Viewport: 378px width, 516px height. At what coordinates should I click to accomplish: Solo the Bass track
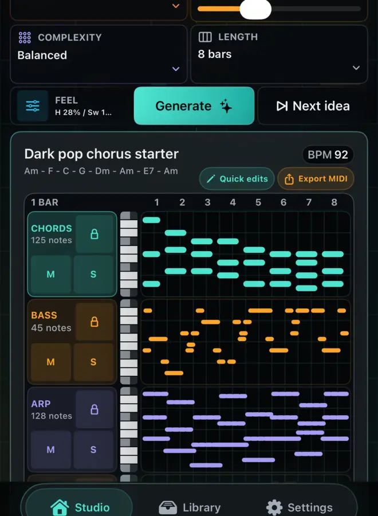tap(93, 362)
